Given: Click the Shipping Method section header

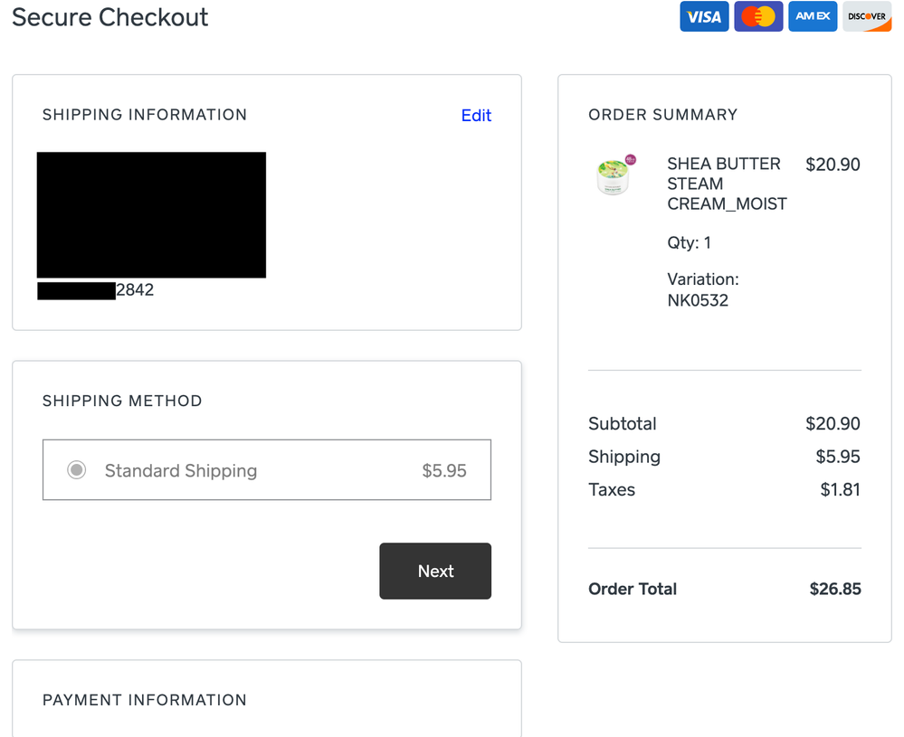Looking at the screenshot, I should coord(122,401).
